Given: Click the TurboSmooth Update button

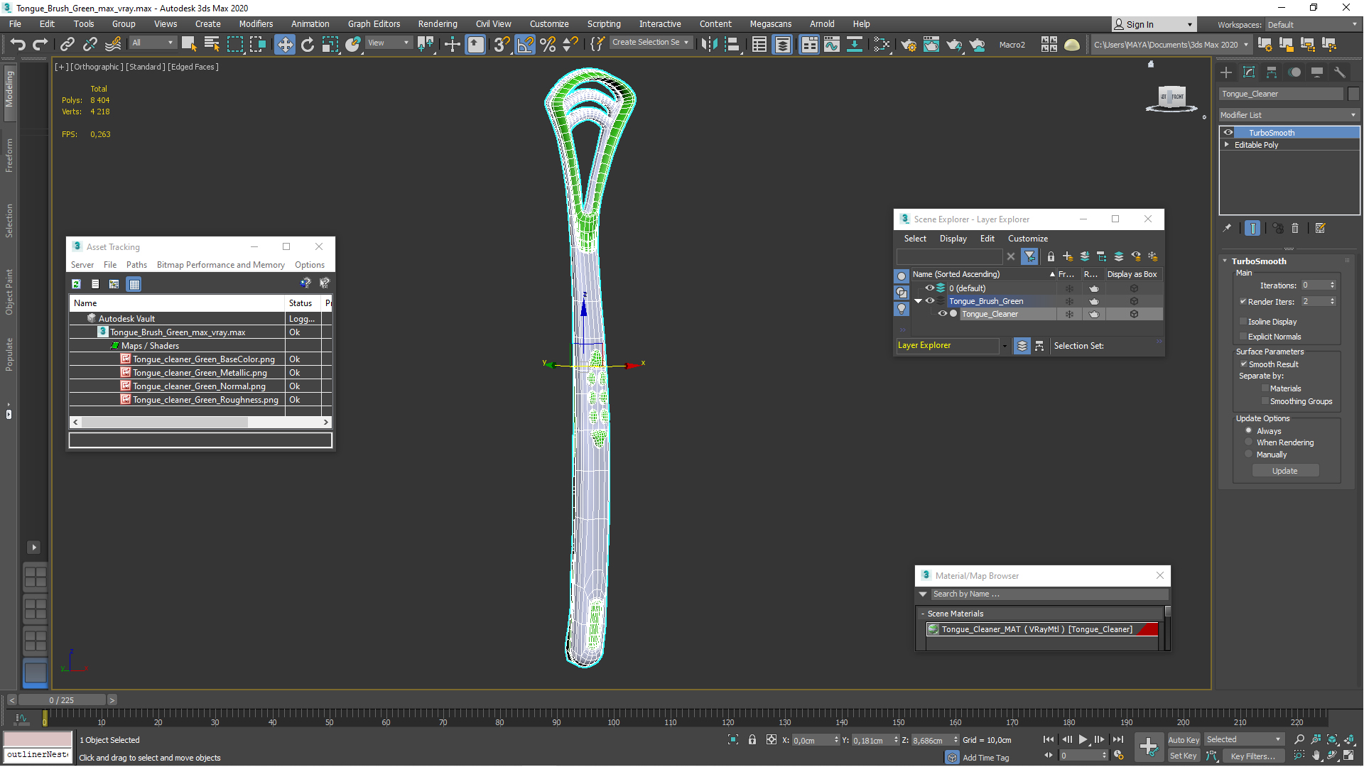Looking at the screenshot, I should coord(1285,471).
